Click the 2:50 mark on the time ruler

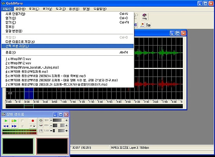(x=165, y=102)
